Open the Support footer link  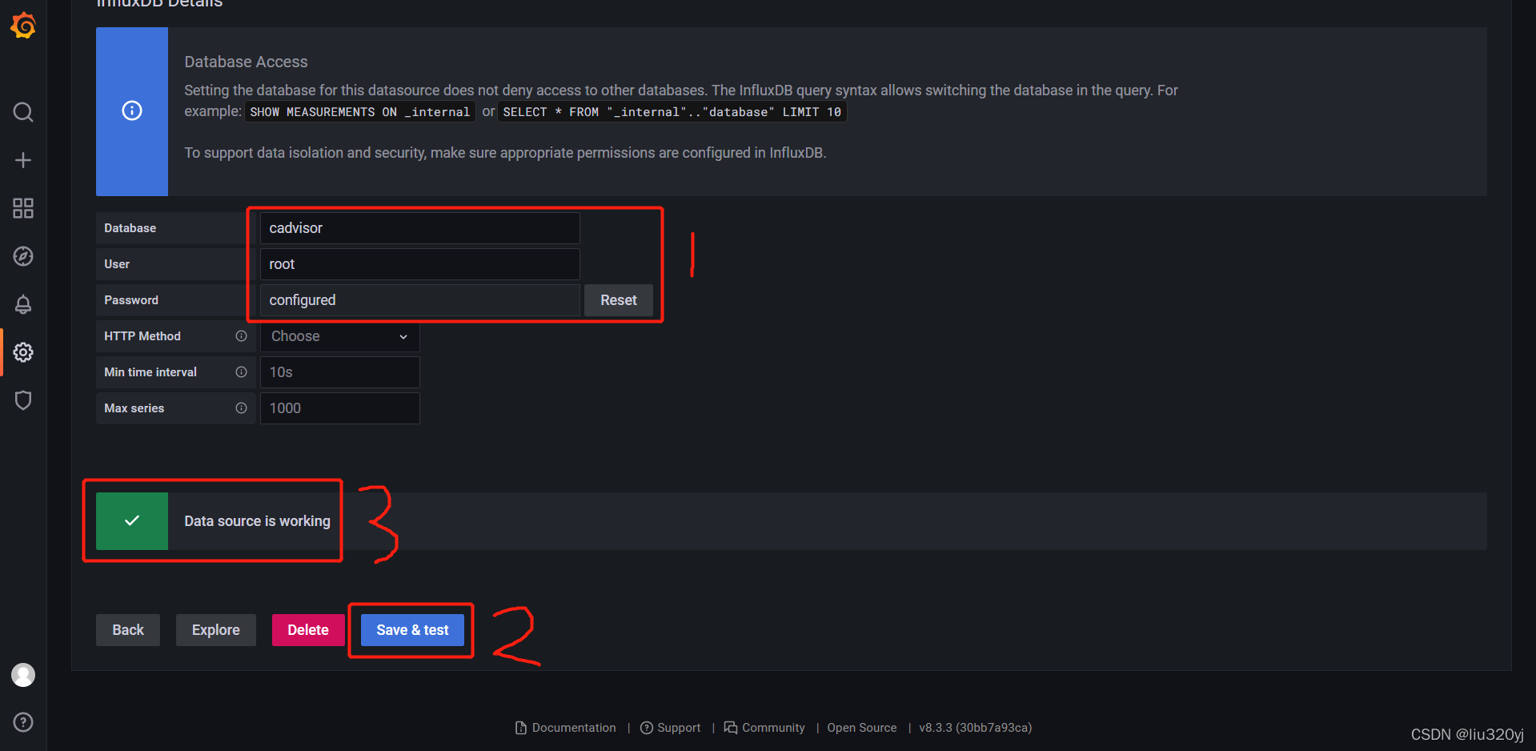pos(671,728)
